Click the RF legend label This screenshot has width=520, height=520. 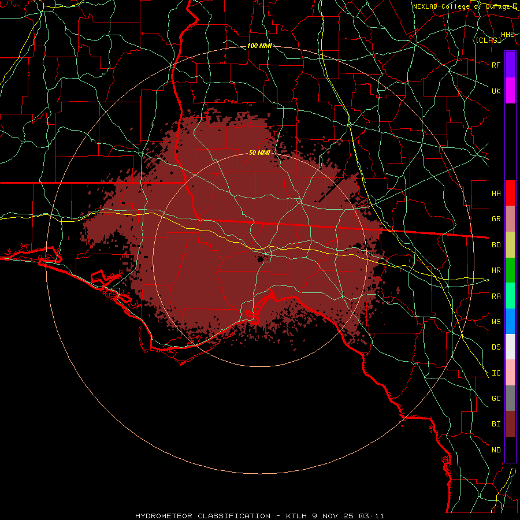click(x=496, y=65)
